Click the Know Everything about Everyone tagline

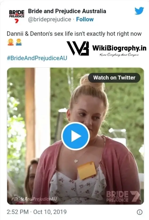pos(119,55)
